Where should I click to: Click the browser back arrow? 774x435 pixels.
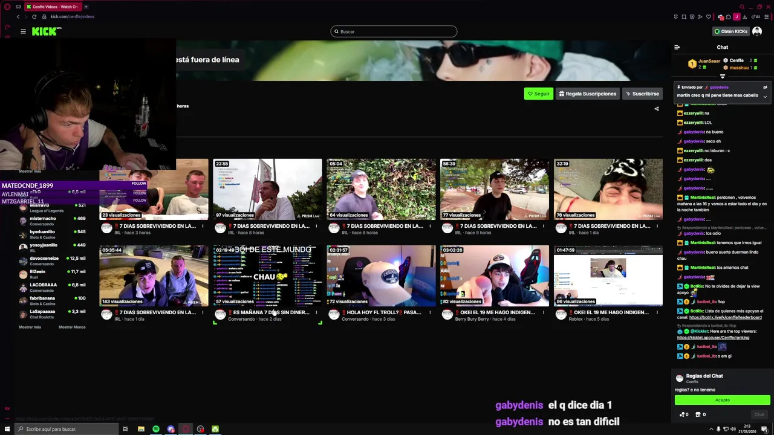click(x=18, y=16)
